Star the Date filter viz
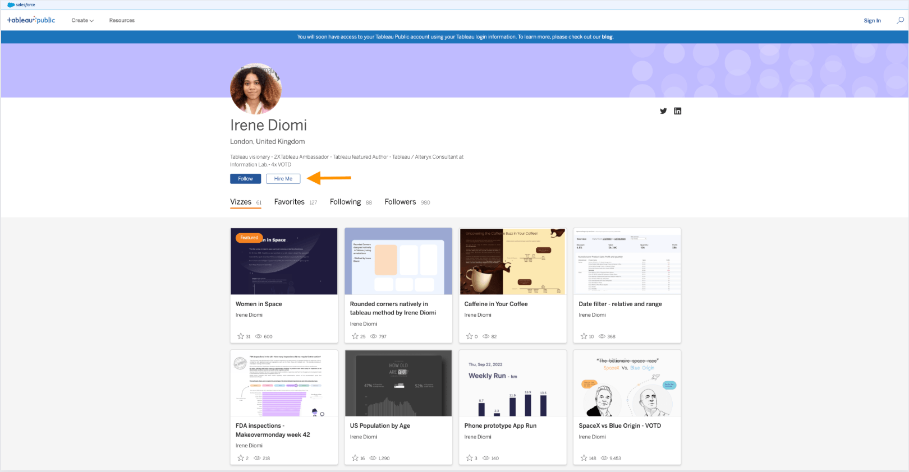 pos(584,336)
